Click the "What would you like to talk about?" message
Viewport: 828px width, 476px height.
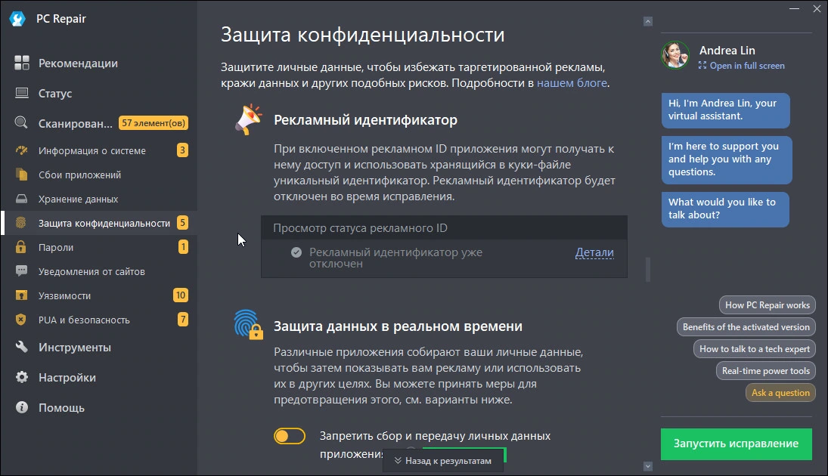coord(725,209)
